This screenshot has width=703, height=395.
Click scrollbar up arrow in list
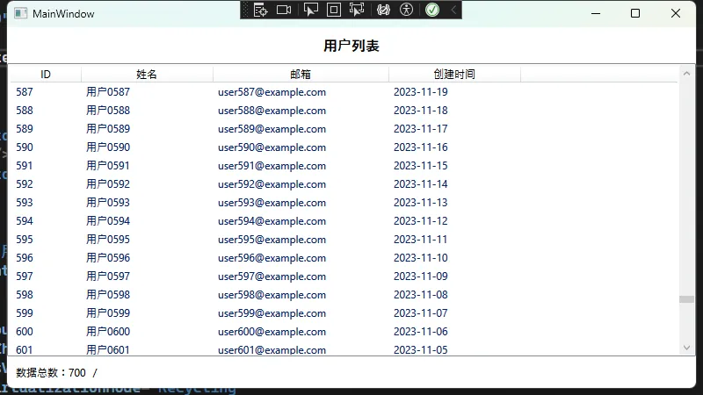click(x=686, y=73)
